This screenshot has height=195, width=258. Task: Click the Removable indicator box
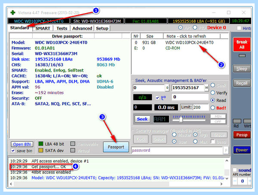(x=73, y=144)
